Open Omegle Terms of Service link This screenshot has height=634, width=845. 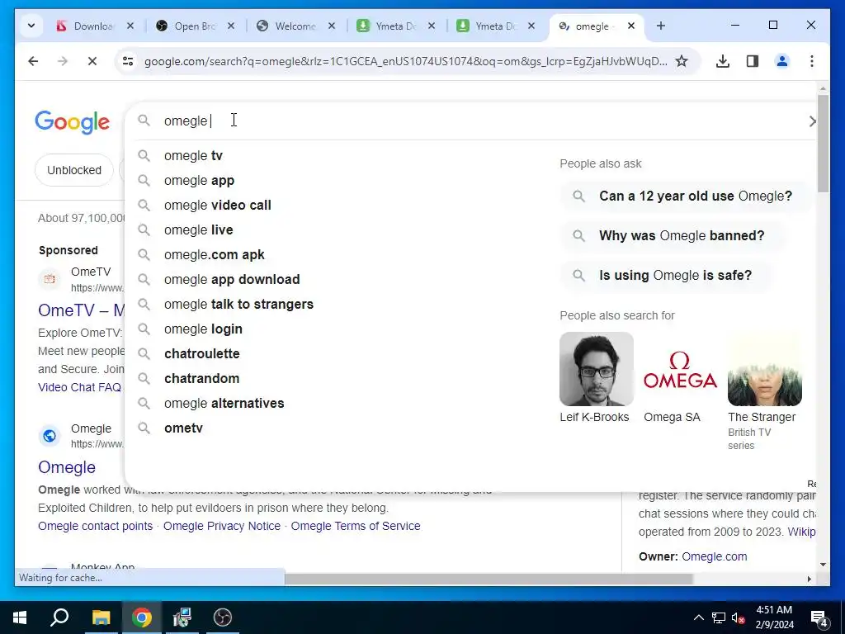click(x=356, y=526)
